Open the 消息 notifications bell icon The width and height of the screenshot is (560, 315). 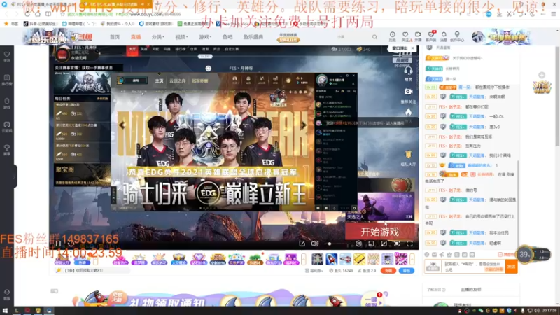[x=444, y=36]
